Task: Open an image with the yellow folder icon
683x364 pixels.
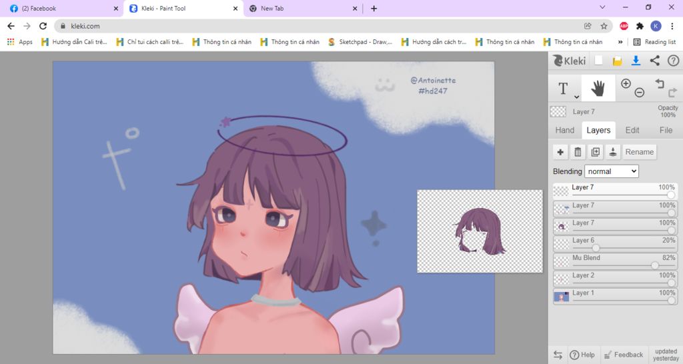Action: click(x=617, y=61)
